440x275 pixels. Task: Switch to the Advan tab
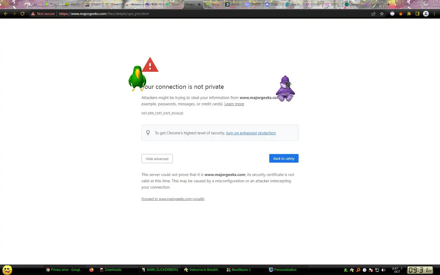click(x=233, y=4)
